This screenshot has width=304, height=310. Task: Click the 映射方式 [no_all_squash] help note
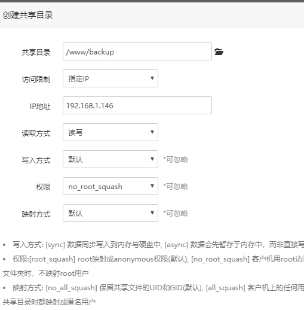[153, 294]
